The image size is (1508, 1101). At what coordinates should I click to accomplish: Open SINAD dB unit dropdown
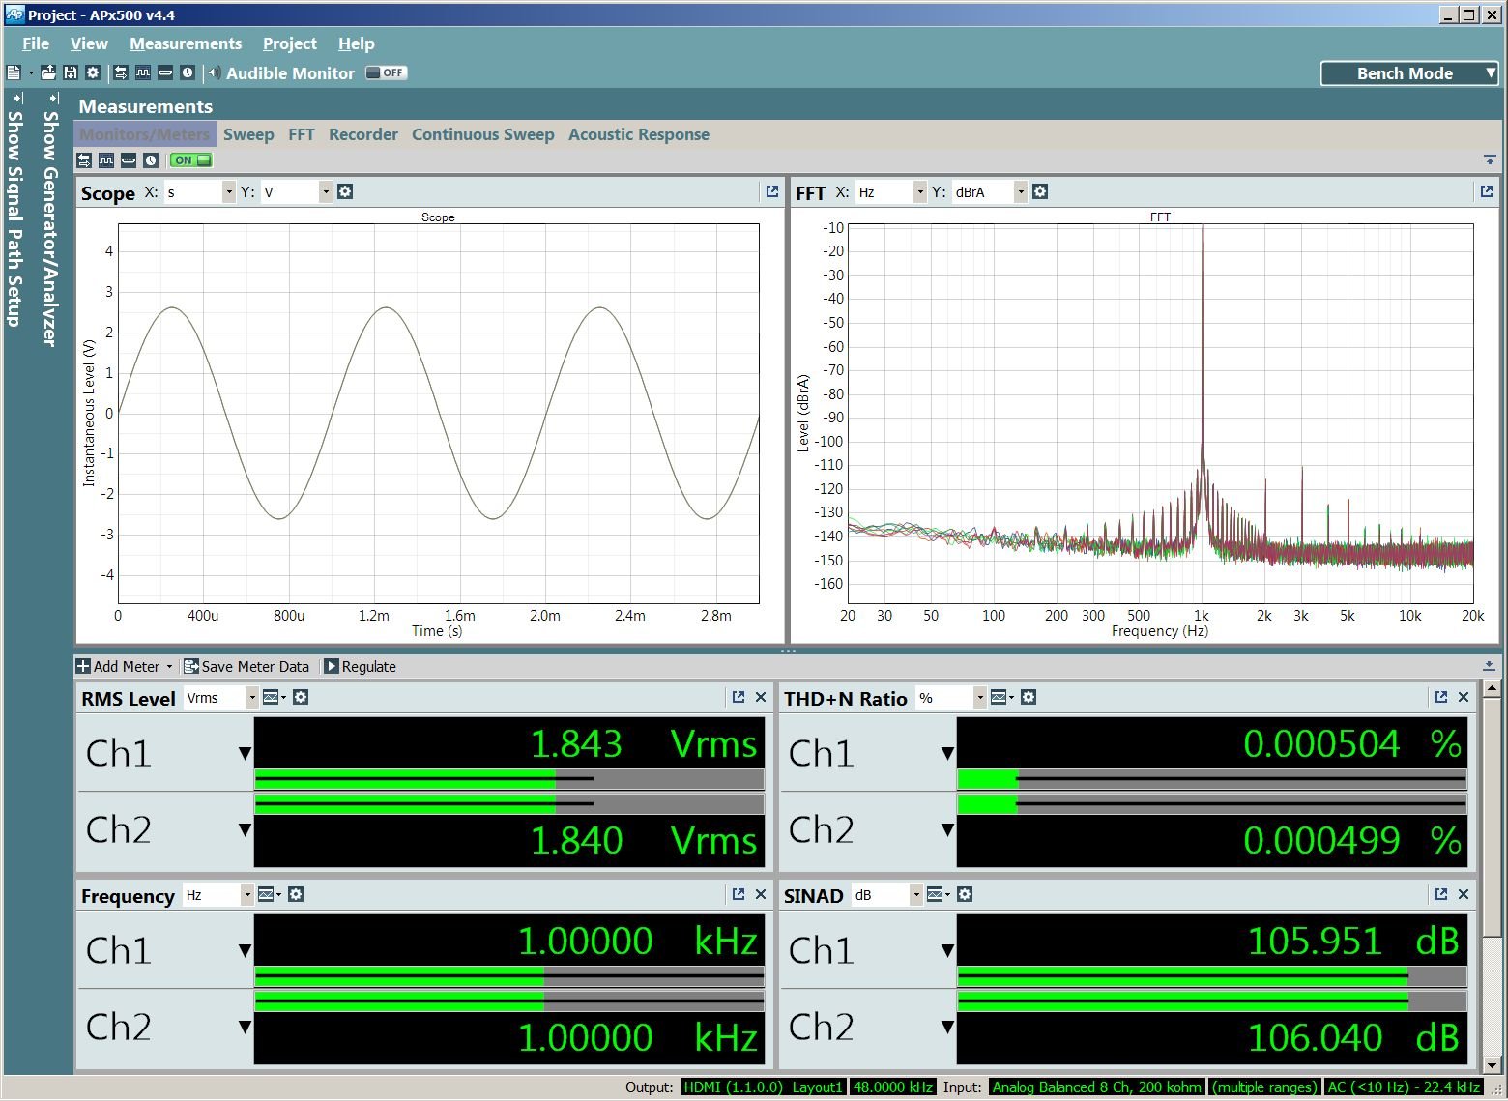pyautogui.click(x=916, y=895)
